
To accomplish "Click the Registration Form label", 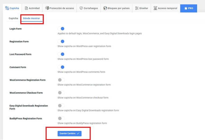I will 19,41.
